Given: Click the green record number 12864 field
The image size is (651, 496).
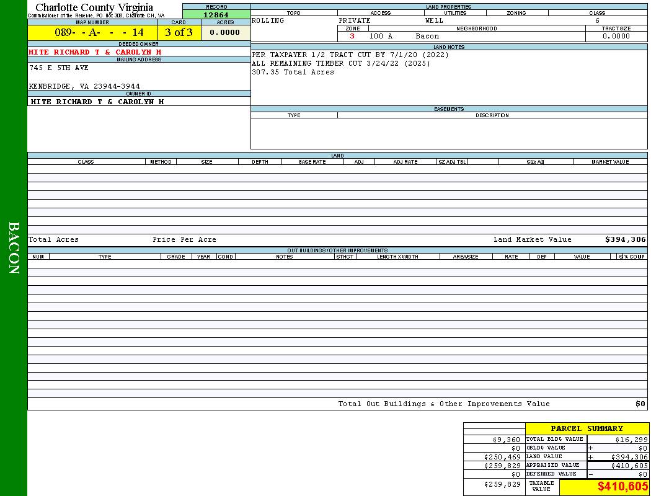Looking at the screenshot, I should click(x=216, y=15).
